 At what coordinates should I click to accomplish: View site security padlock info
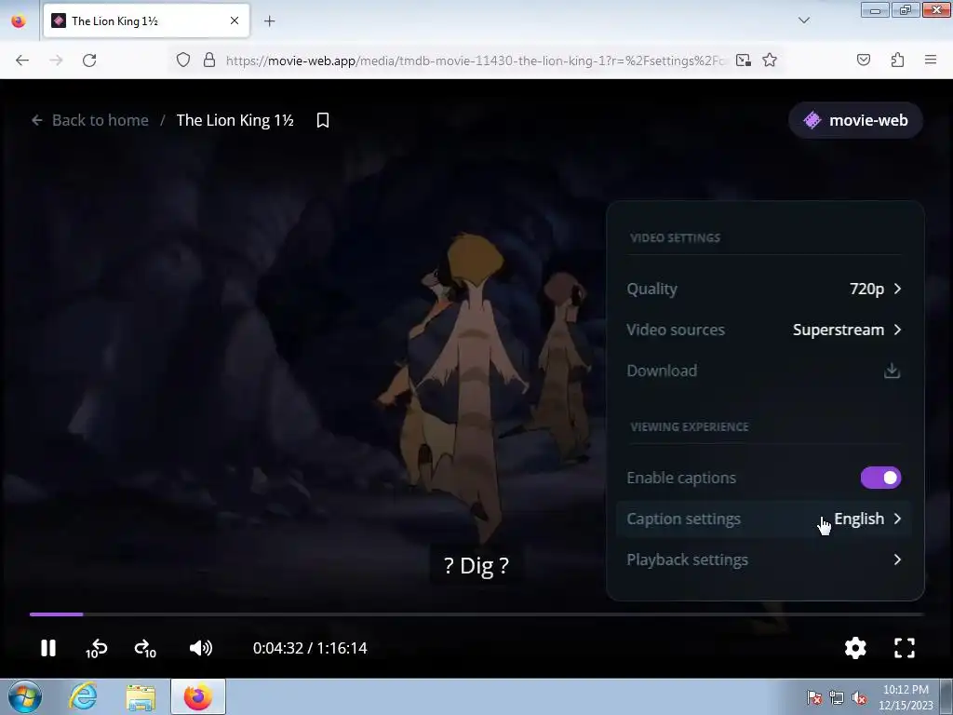209,61
